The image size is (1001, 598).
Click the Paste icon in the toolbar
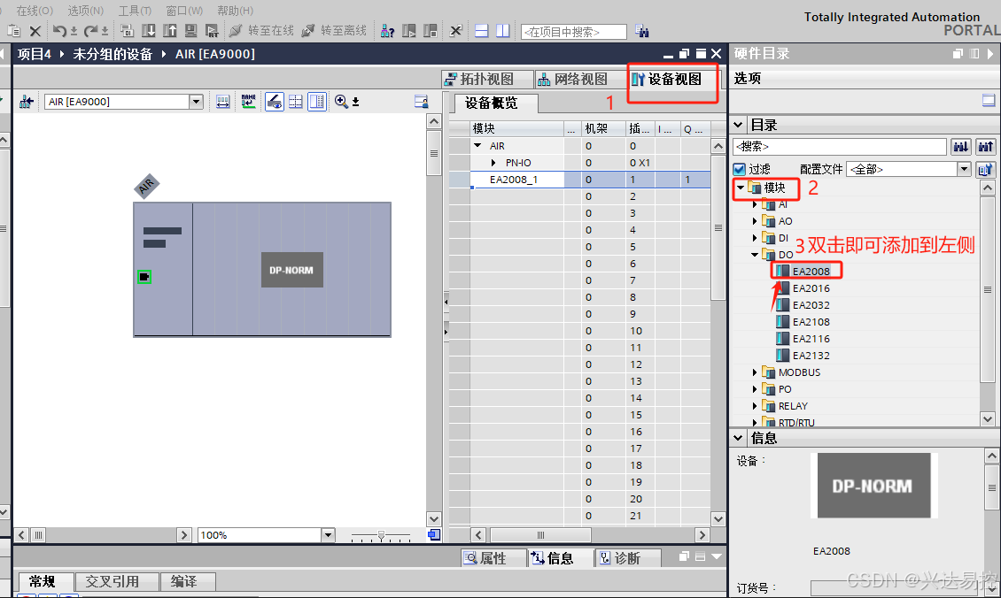click(x=13, y=31)
